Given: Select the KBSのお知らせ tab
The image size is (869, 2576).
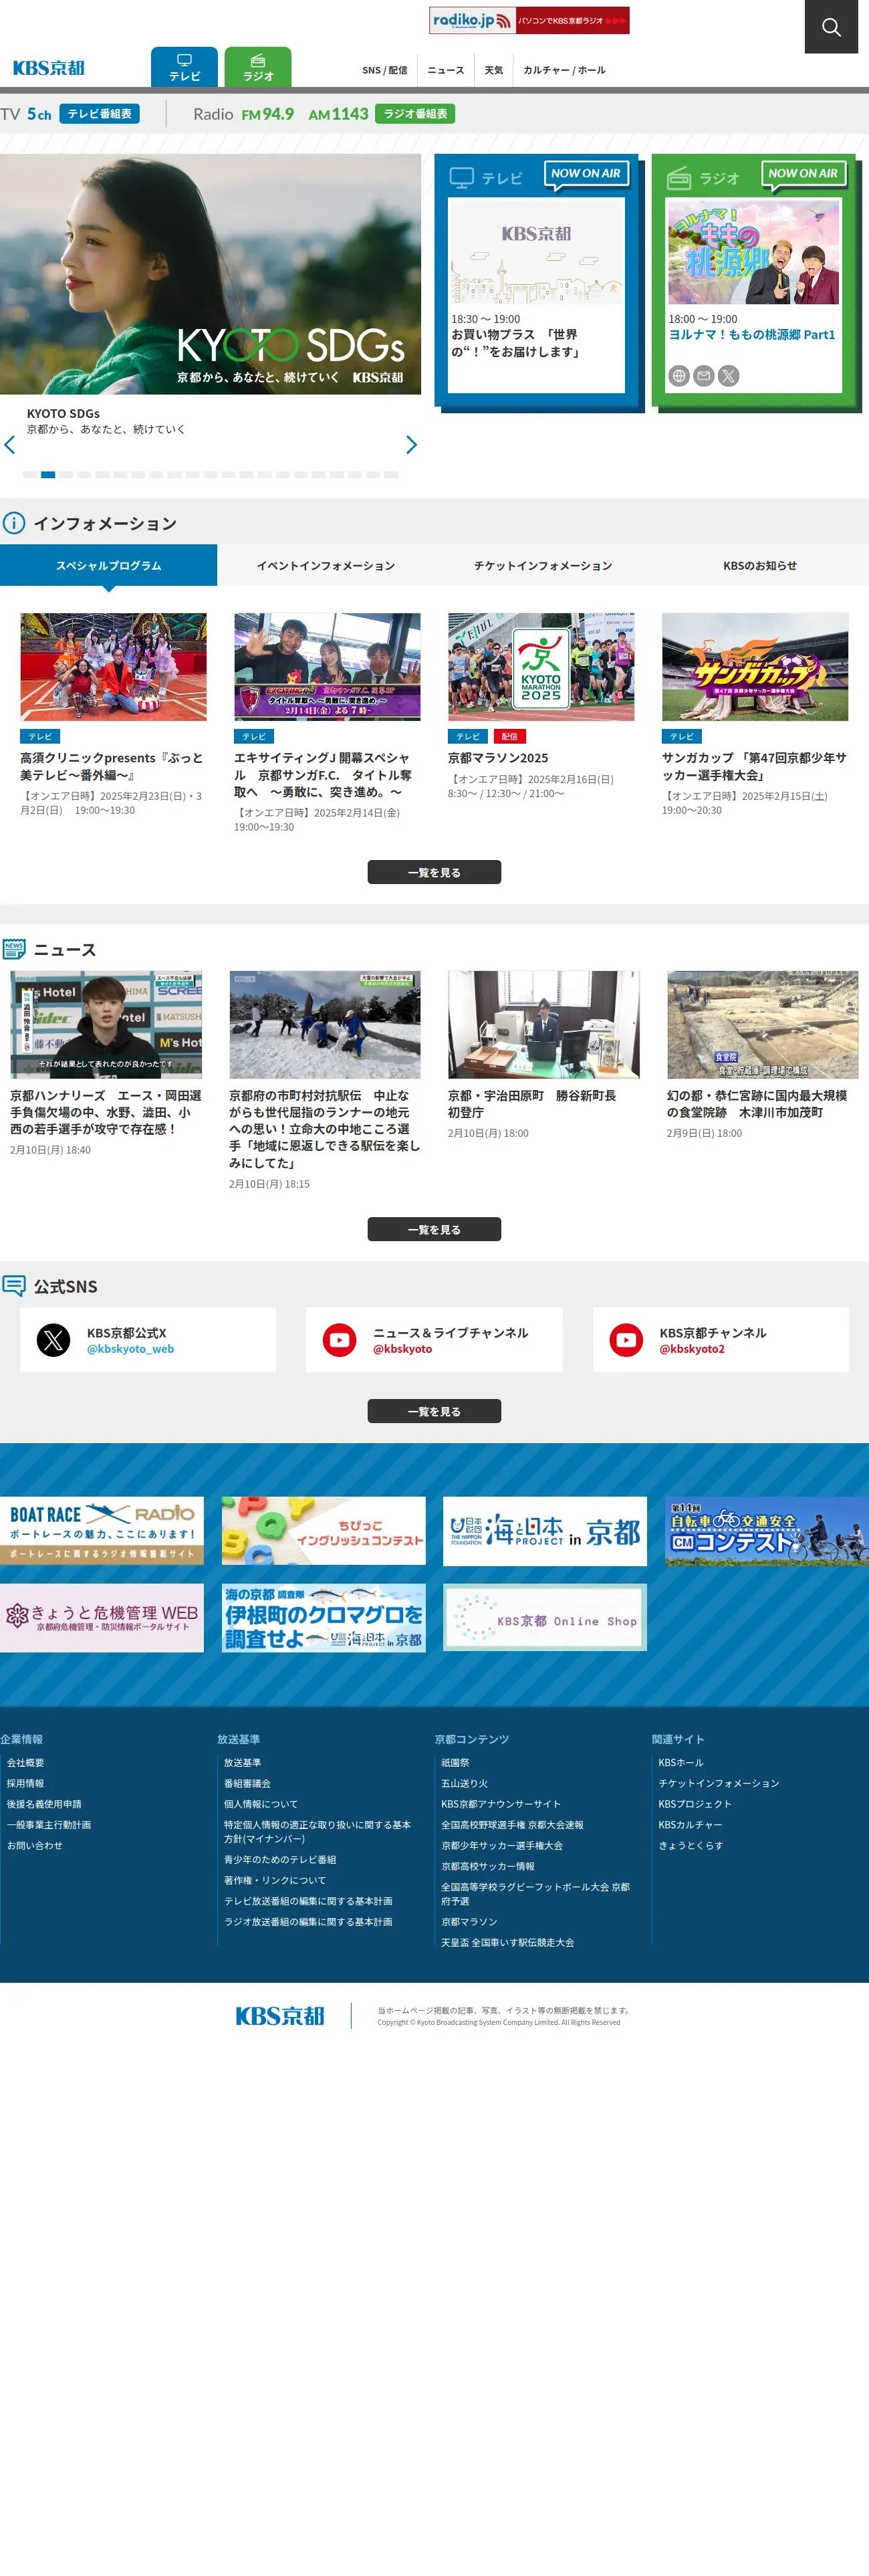Looking at the screenshot, I should click(760, 566).
